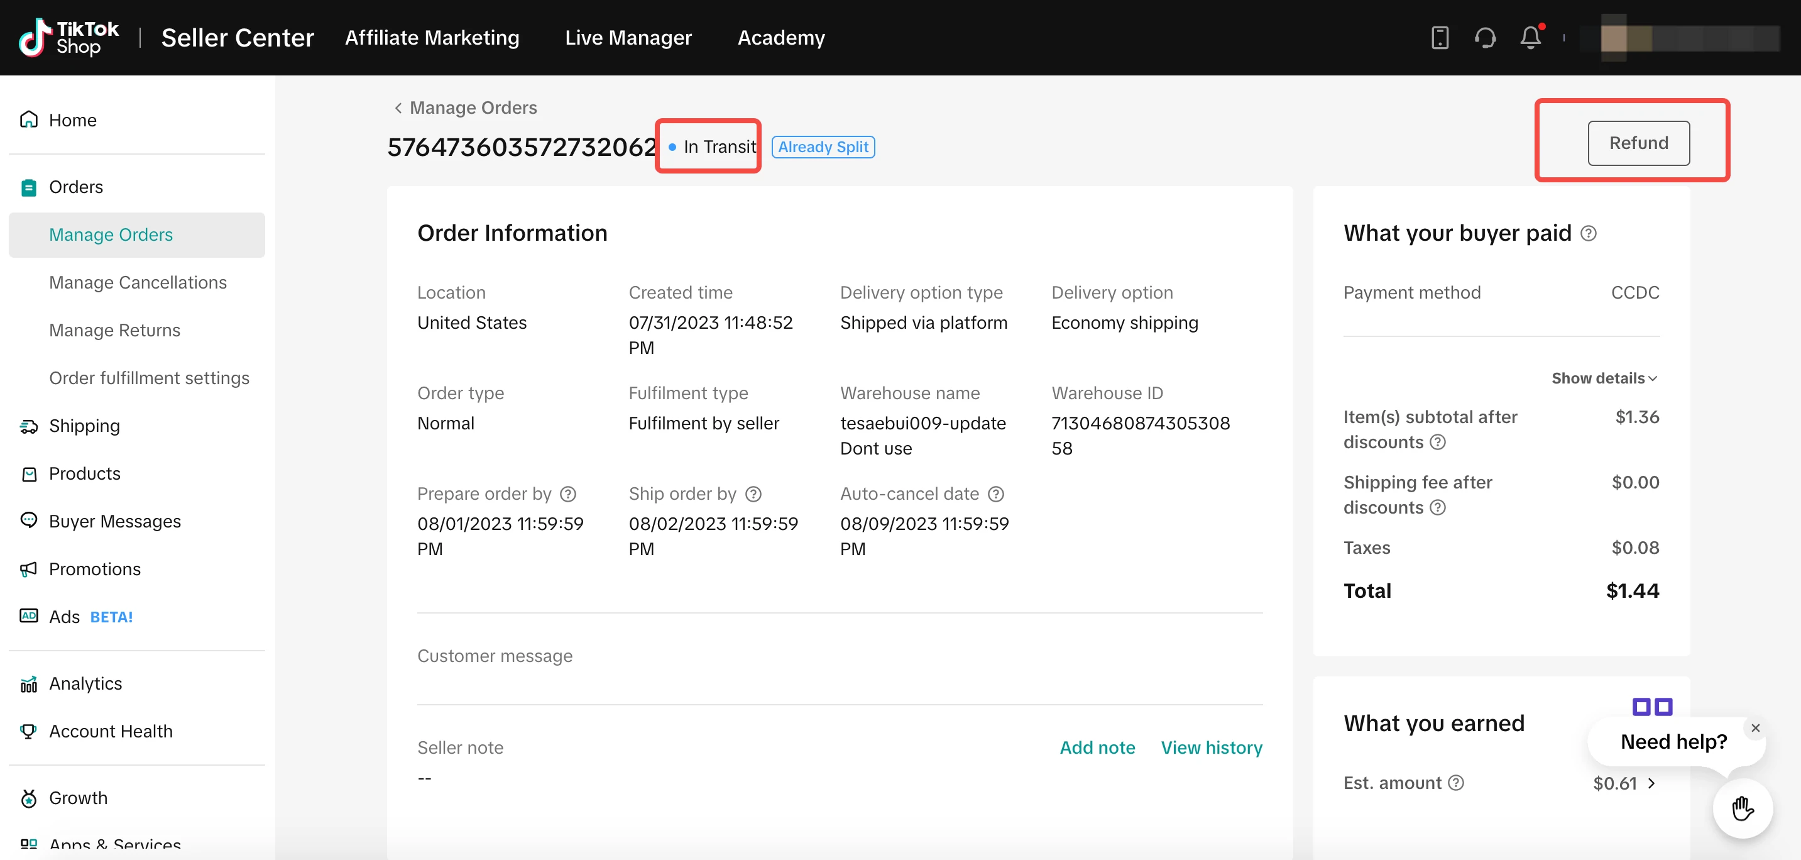The image size is (1801, 860).
Task: Click the Already Split tag
Action: click(823, 147)
